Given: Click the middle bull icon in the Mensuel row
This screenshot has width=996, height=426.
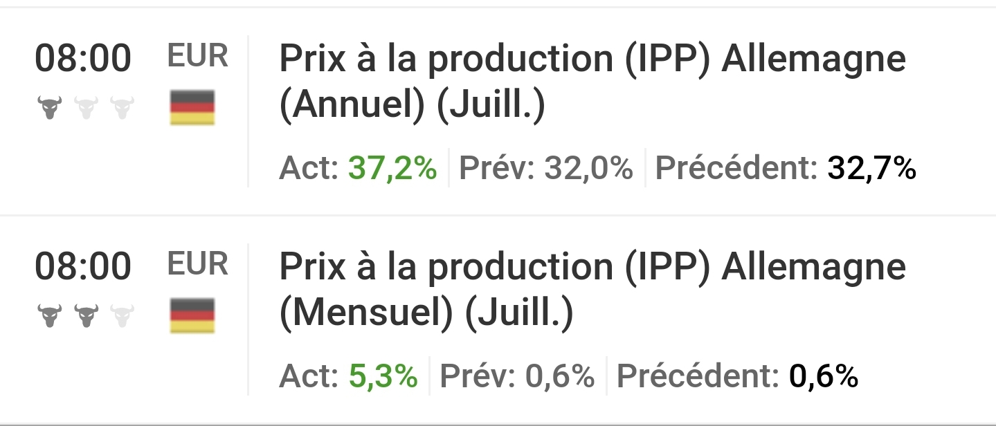Looking at the screenshot, I should click(x=86, y=316).
